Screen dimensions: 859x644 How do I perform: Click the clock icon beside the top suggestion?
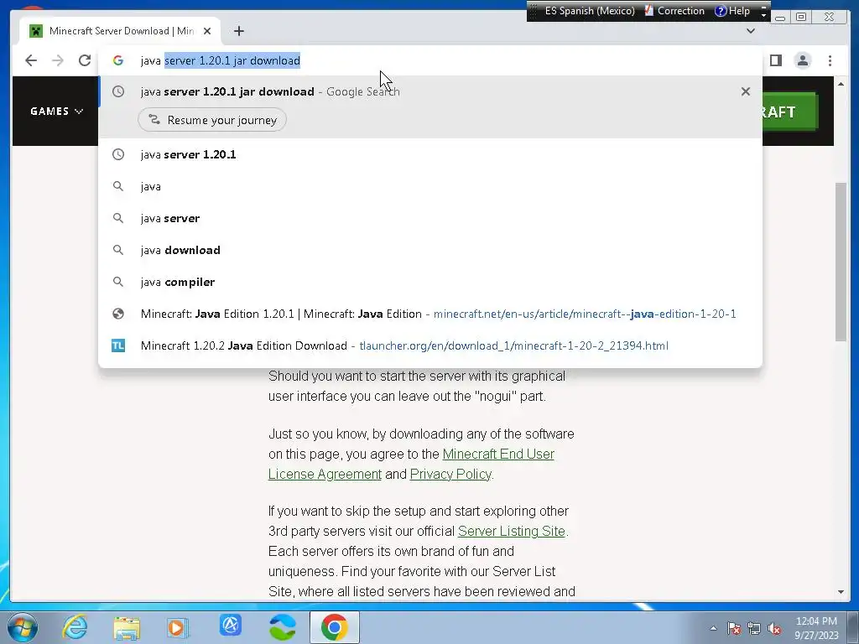[x=117, y=91]
